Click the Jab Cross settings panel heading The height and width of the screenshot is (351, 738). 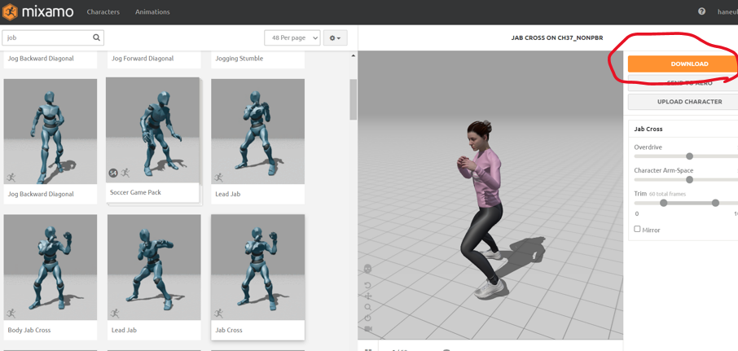click(649, 129)
